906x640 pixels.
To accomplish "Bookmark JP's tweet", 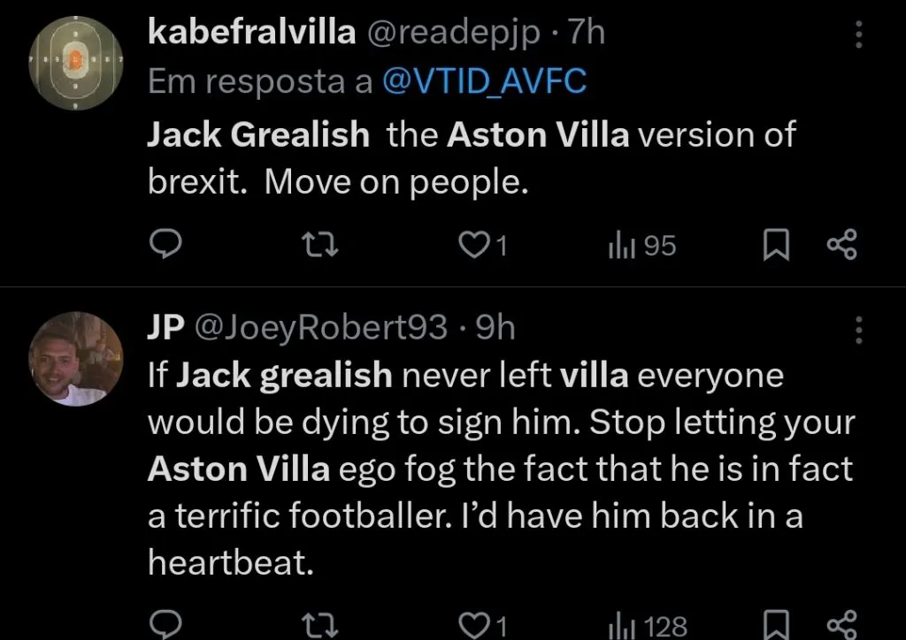I will pos(776,626).
